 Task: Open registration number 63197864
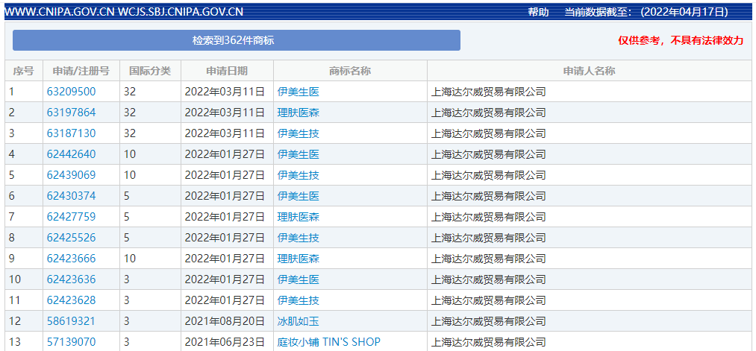[x=72, y=113]
